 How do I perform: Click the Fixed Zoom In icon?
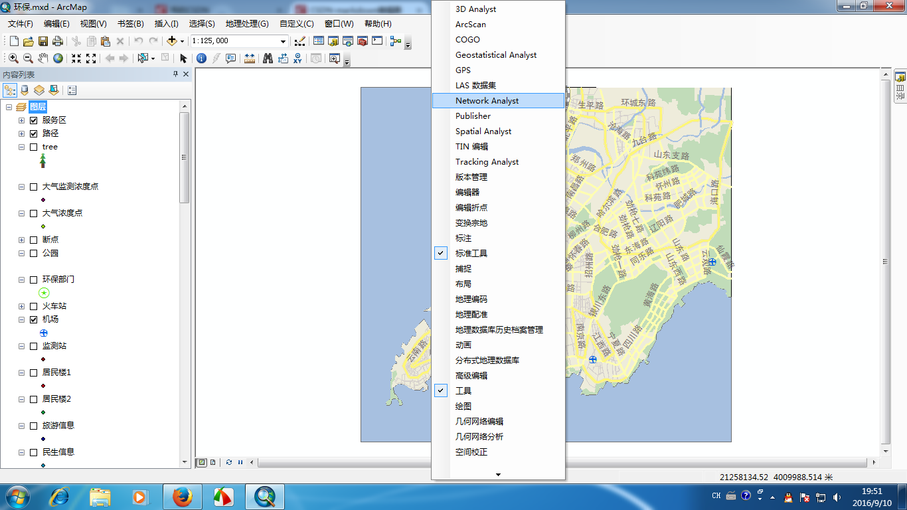[76, 58]
